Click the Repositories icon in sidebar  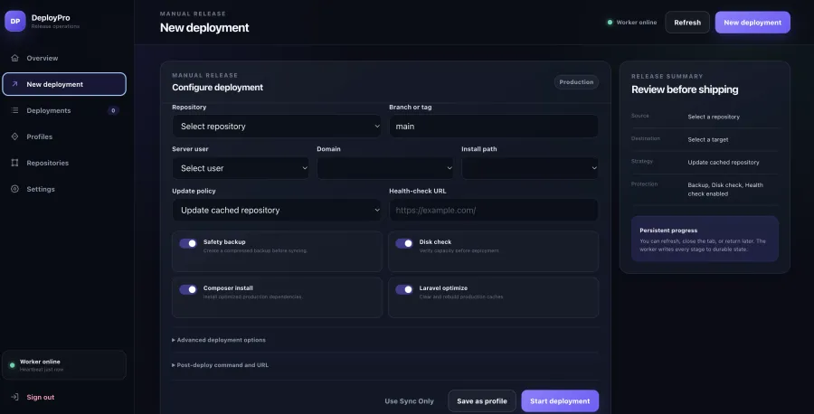14,163
